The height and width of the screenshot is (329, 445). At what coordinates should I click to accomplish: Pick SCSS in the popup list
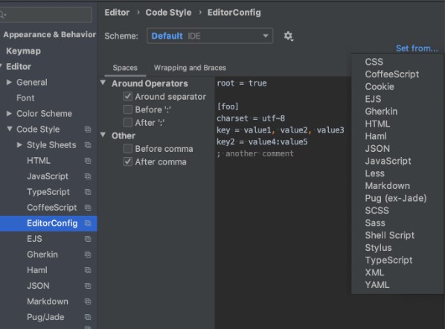click(x=377, y=211)
